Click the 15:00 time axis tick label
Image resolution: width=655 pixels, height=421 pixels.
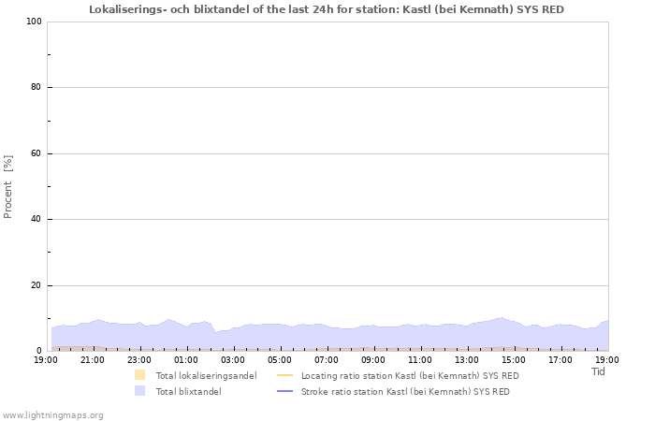click(514, 359)
